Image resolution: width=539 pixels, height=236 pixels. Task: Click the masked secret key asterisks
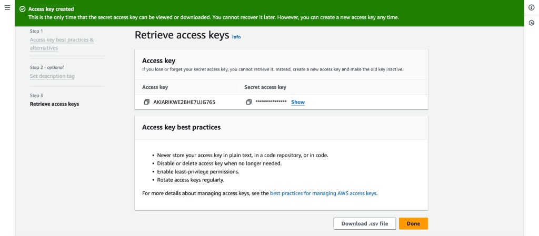[x=271, y=102]
